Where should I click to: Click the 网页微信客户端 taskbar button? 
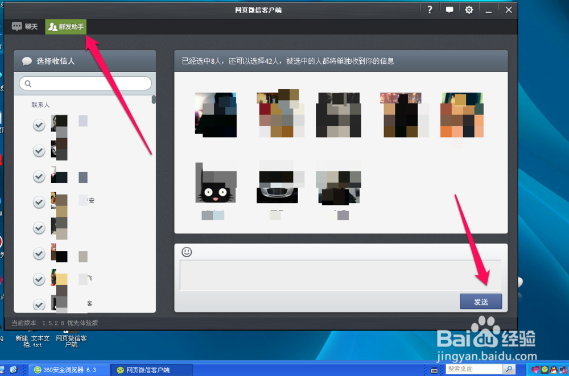[x=151, y=370]
